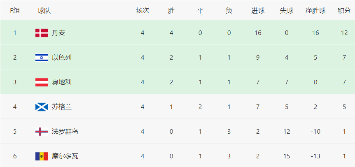Click the Denmark flag icon

click(42, 33)
